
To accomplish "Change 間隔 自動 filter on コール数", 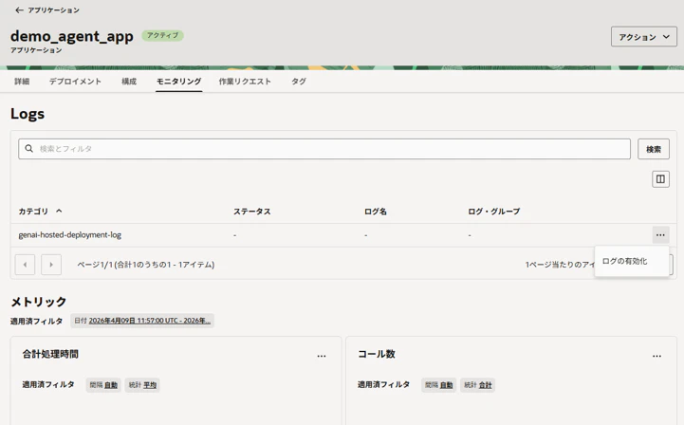I will [x=439, y=385].
